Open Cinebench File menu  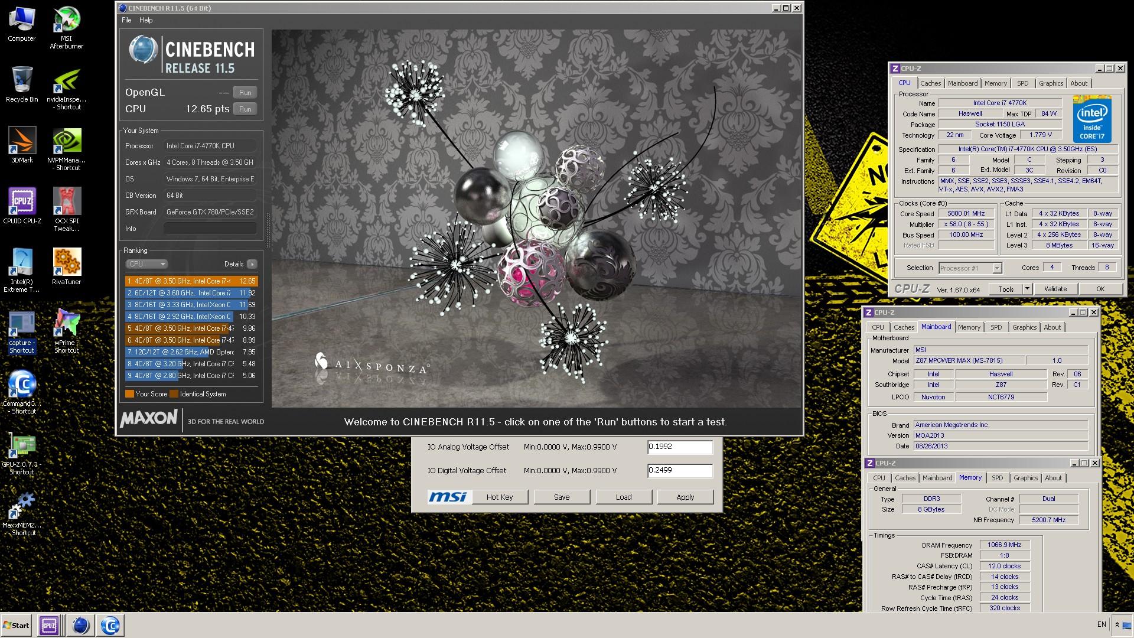126,20
